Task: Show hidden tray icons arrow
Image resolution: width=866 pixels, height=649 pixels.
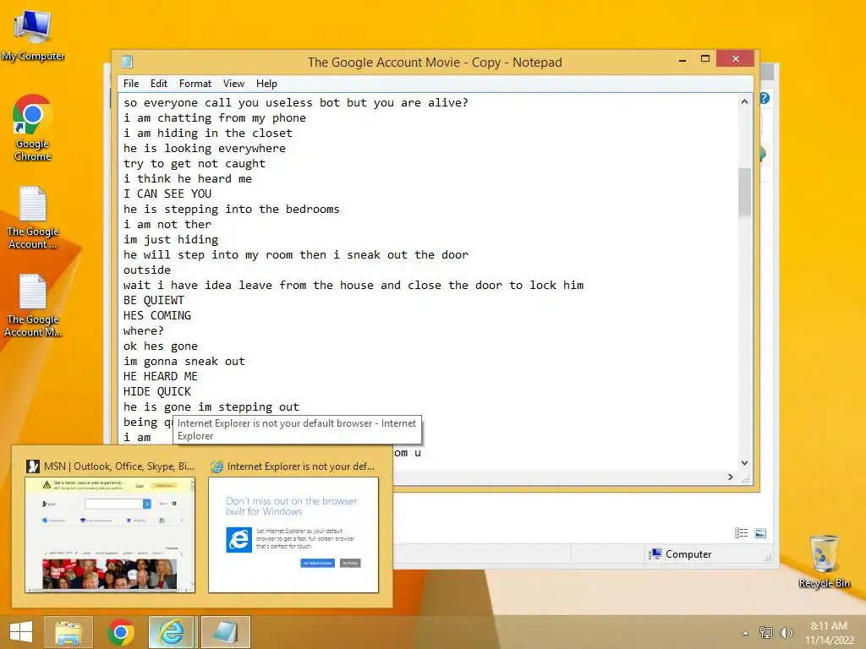Action: coord(746,633)
